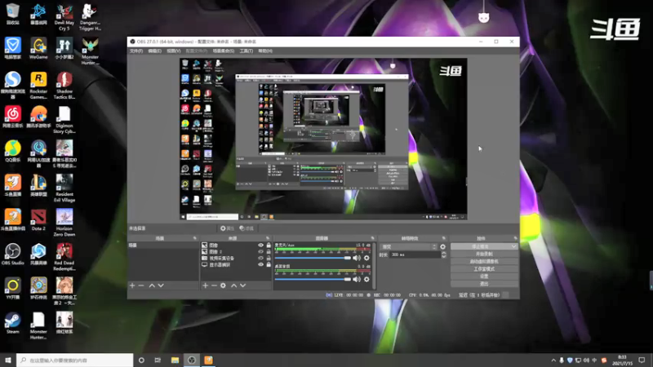Remove selected scene with minus icon
This screenshot has width=653, height=367.
coord(141,285)
